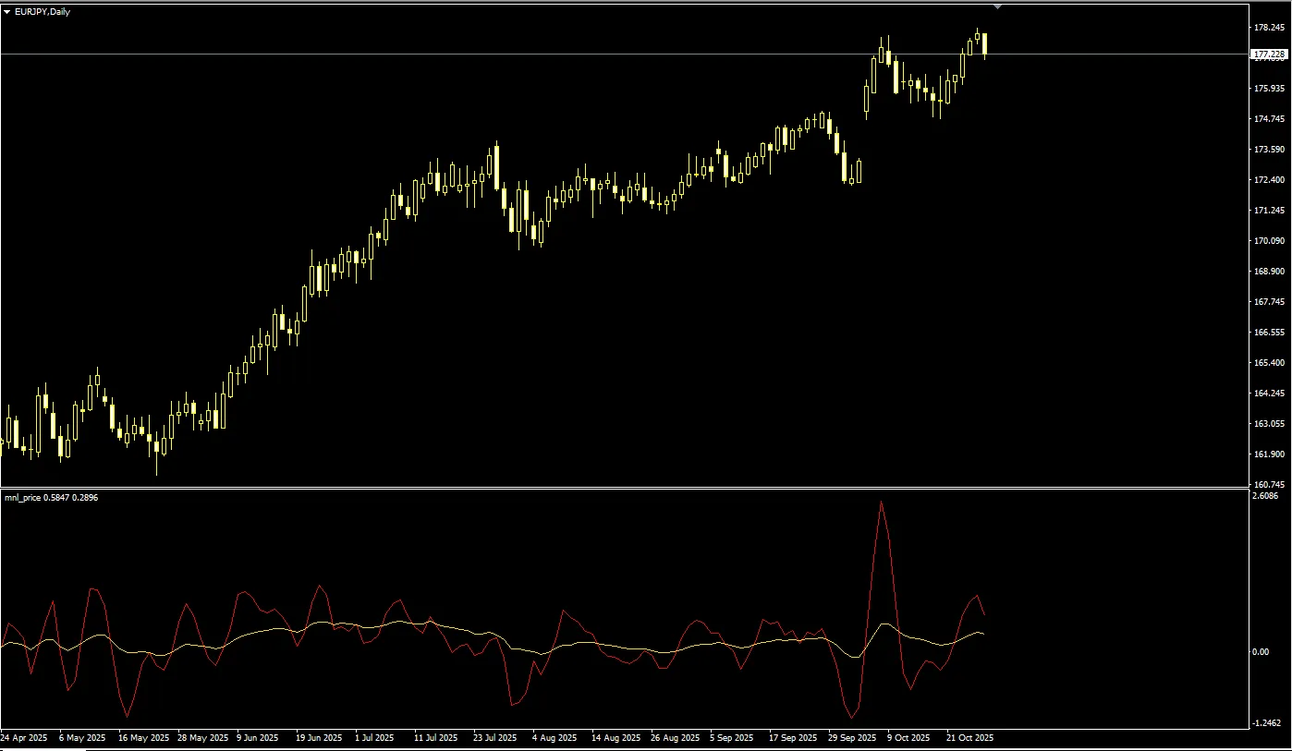Click the last rightmost candlestick on the chart
The height and width of the screenshot is (751, 1292).
[985, 44]
